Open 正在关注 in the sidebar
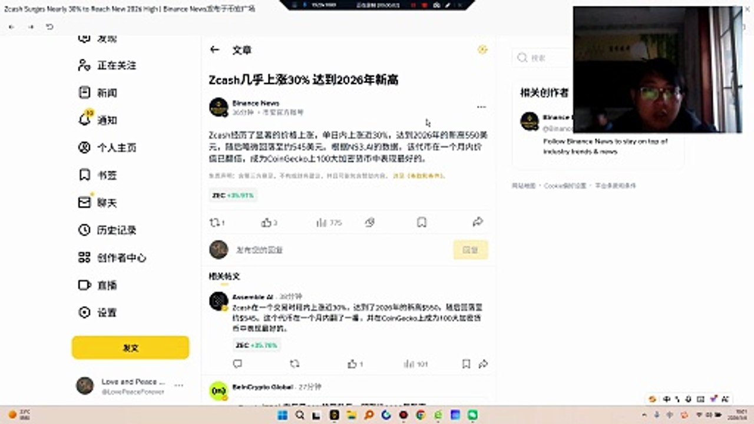The height and width of the screenshot is (424, 754). [x=107, y=65]
